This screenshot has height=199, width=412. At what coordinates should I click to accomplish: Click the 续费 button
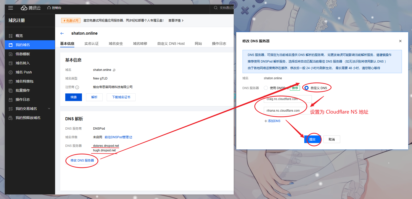(74, 97)
